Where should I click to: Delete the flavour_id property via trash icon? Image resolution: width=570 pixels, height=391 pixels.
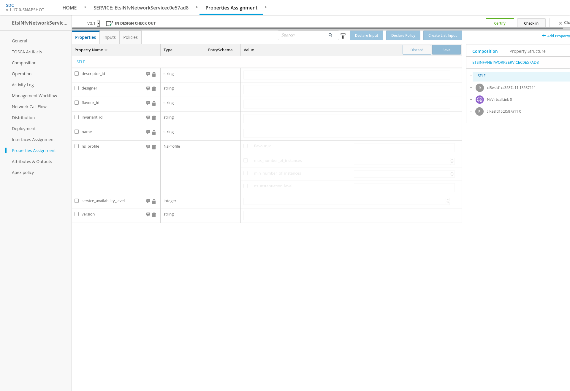154,103
